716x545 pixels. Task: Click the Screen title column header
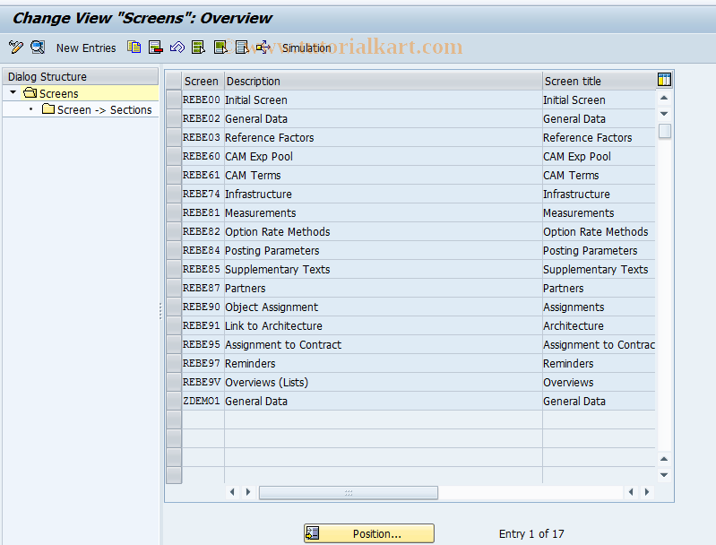[600, 81]
